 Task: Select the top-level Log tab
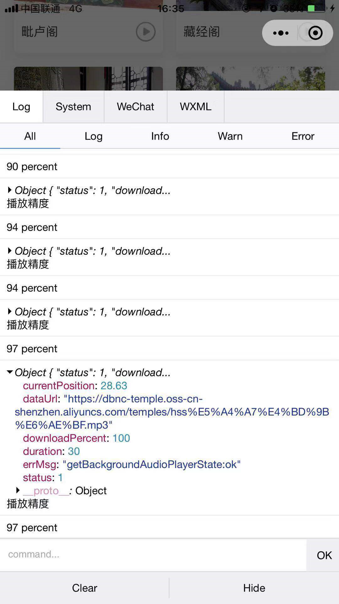click(x=21, y=107)
